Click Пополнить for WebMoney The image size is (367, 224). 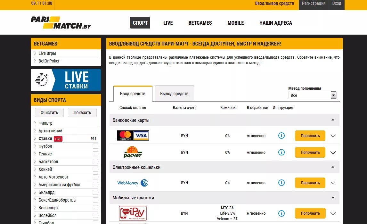(x=310, y=183)
